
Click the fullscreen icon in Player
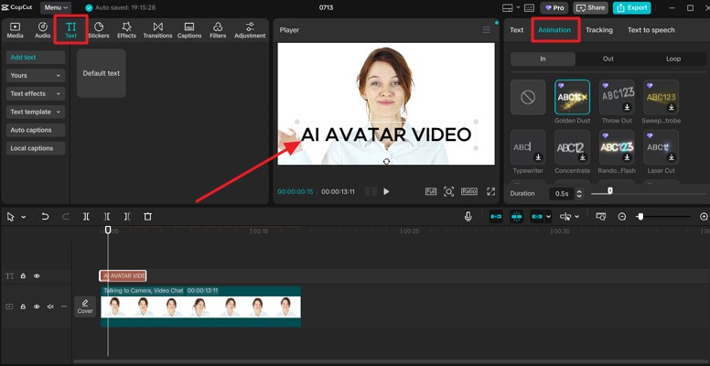490,192
